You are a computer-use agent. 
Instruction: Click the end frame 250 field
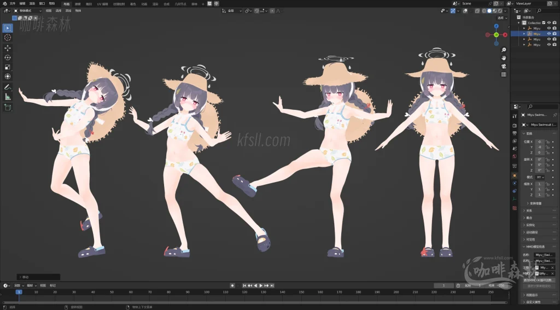click(x=498, y=285)
